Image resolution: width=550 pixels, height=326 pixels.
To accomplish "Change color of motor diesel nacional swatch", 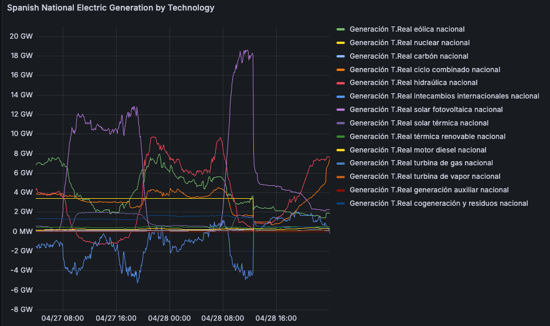I will 340,150.
